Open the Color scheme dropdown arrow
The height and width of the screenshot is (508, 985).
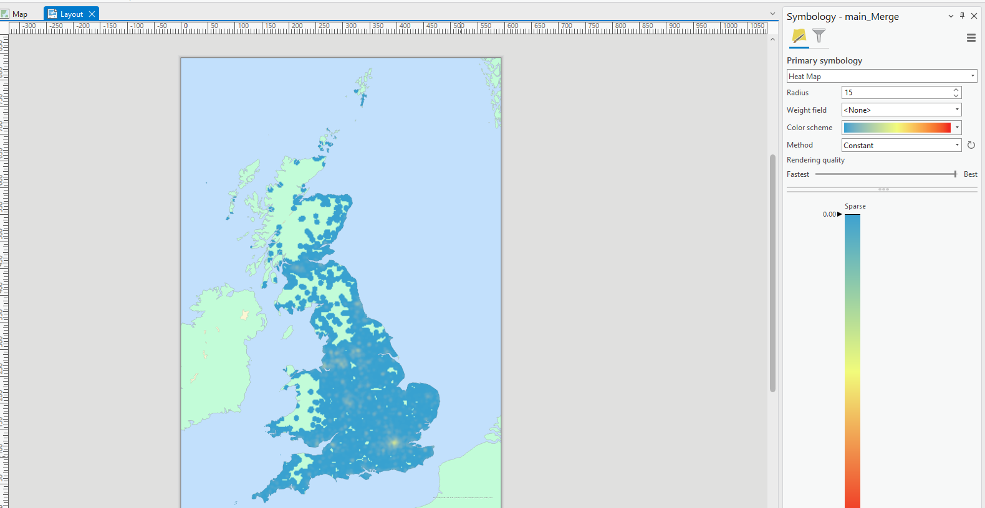point(957,128)
